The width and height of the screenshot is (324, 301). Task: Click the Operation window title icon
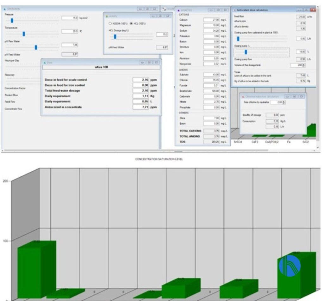tap(4, 9)
